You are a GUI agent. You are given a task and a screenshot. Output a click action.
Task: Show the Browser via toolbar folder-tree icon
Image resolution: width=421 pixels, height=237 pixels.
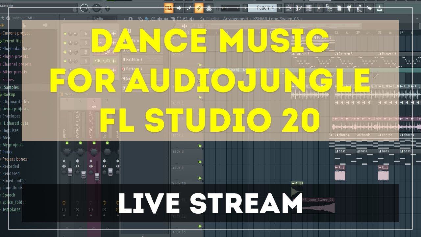329,8
